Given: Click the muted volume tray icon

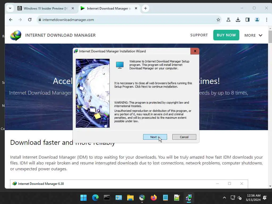Looking at the screenshot, I should tap(240, 198).
